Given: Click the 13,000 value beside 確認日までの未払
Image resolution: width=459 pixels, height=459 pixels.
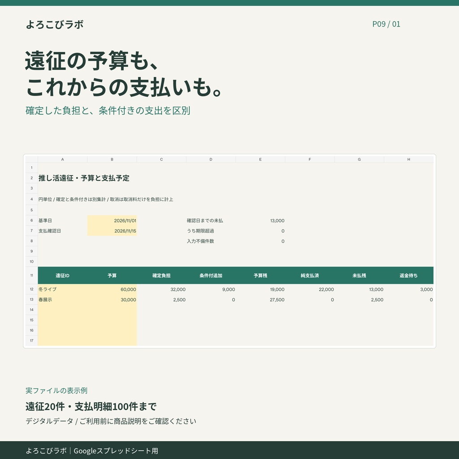Looking at the screenshot, I should tap(277, 221).
